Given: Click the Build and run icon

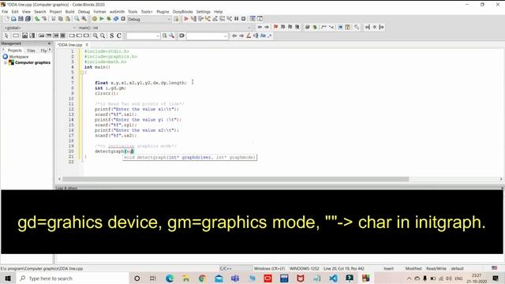Looking at the screenshot, I should [109, 19].
